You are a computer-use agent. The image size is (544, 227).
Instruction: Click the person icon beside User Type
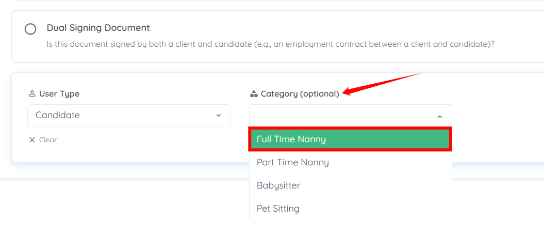point(32,94)
